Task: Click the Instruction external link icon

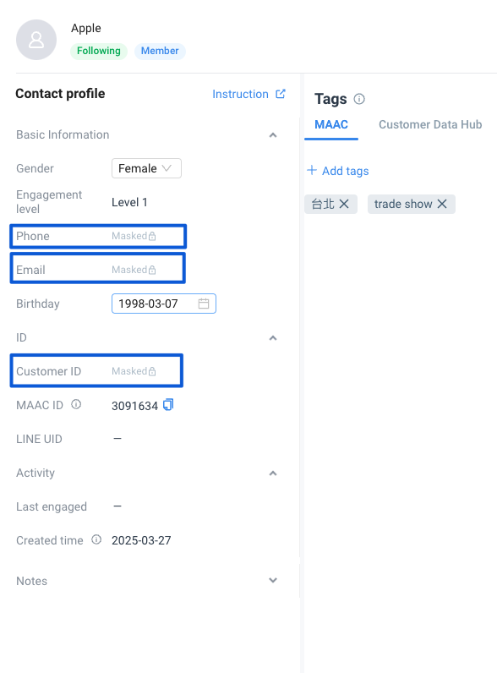Action: click(281, 94)
